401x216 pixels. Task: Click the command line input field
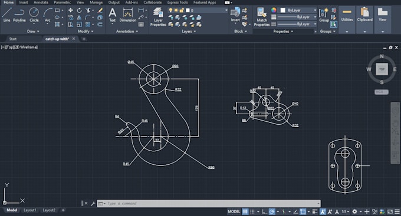pos(208,204)
